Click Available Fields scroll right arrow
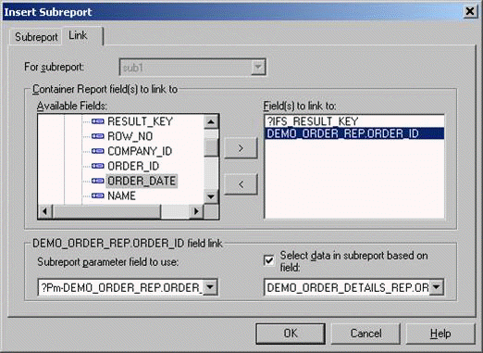The width and height of the screenshot is (483, 353). [x=196, y=211]
